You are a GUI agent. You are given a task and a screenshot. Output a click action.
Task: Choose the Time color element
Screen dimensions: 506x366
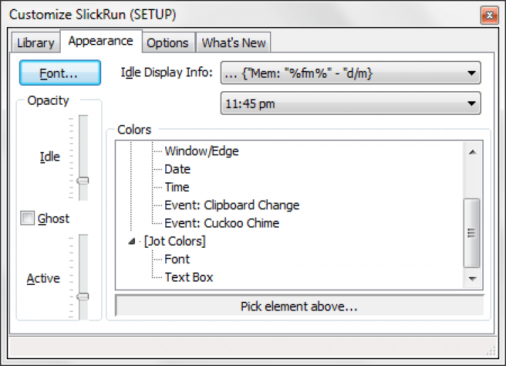point(177,187)
